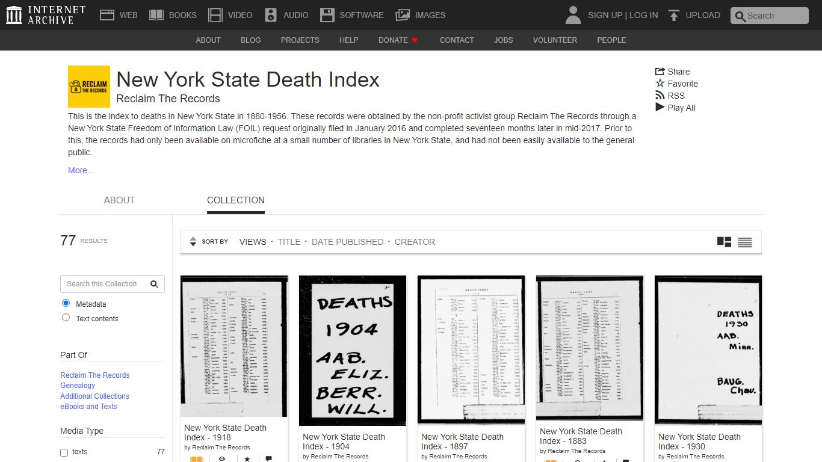
Task: Open the Video section icon
Action: (x=215, y=15)
